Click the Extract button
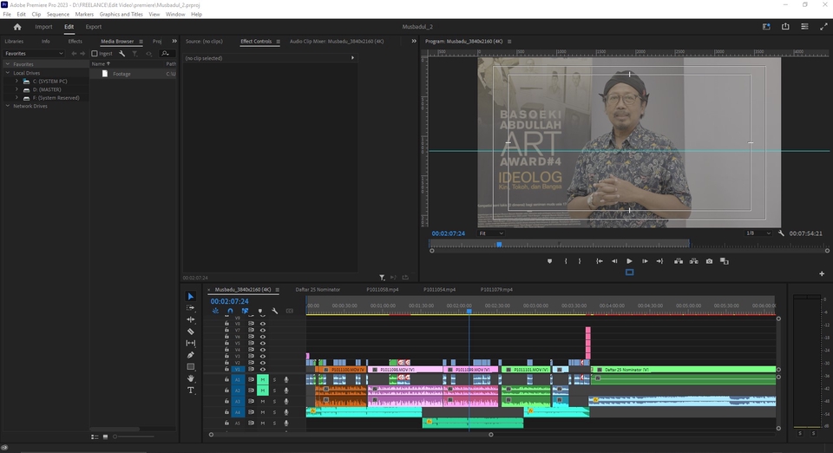833x453 pixels. point(694,261)
